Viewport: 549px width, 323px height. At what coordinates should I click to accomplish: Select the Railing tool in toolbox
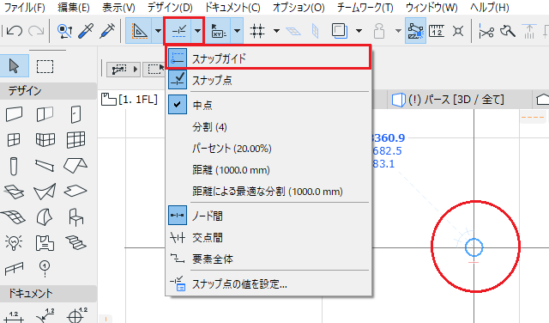(x=14, y=269)
